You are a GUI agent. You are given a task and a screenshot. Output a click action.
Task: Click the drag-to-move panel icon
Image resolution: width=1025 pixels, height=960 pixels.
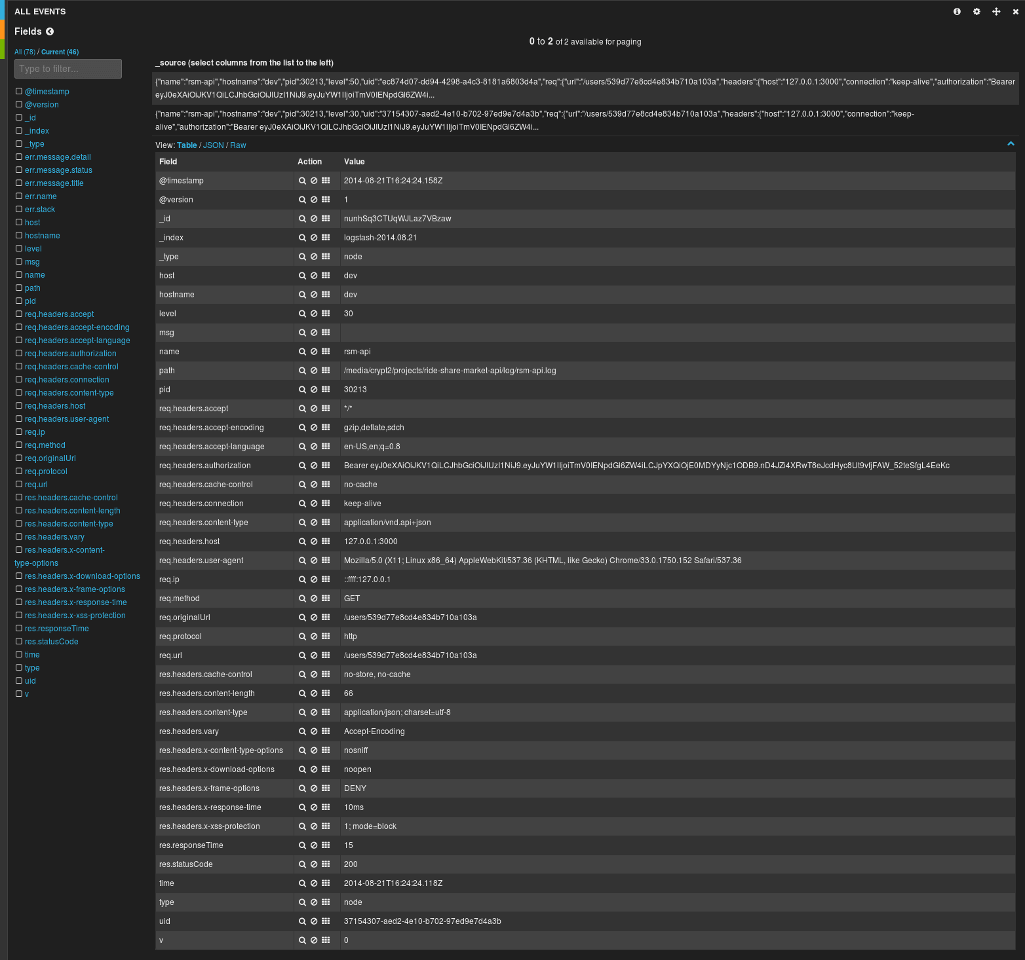click(x=996, y=11)
